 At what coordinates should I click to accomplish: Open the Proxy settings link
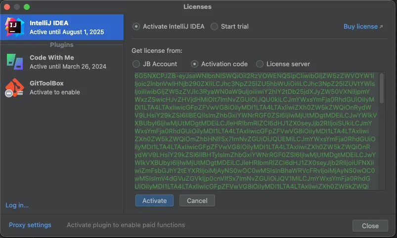(x=30, y=225)
